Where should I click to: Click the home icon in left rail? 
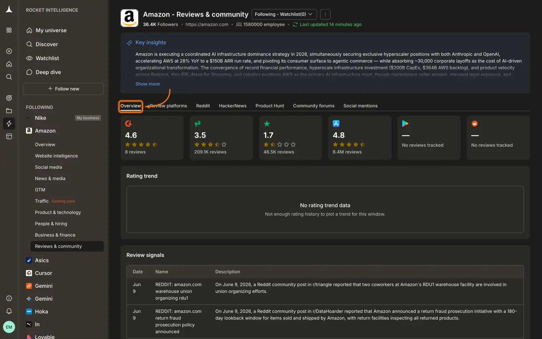click(9, 64)
